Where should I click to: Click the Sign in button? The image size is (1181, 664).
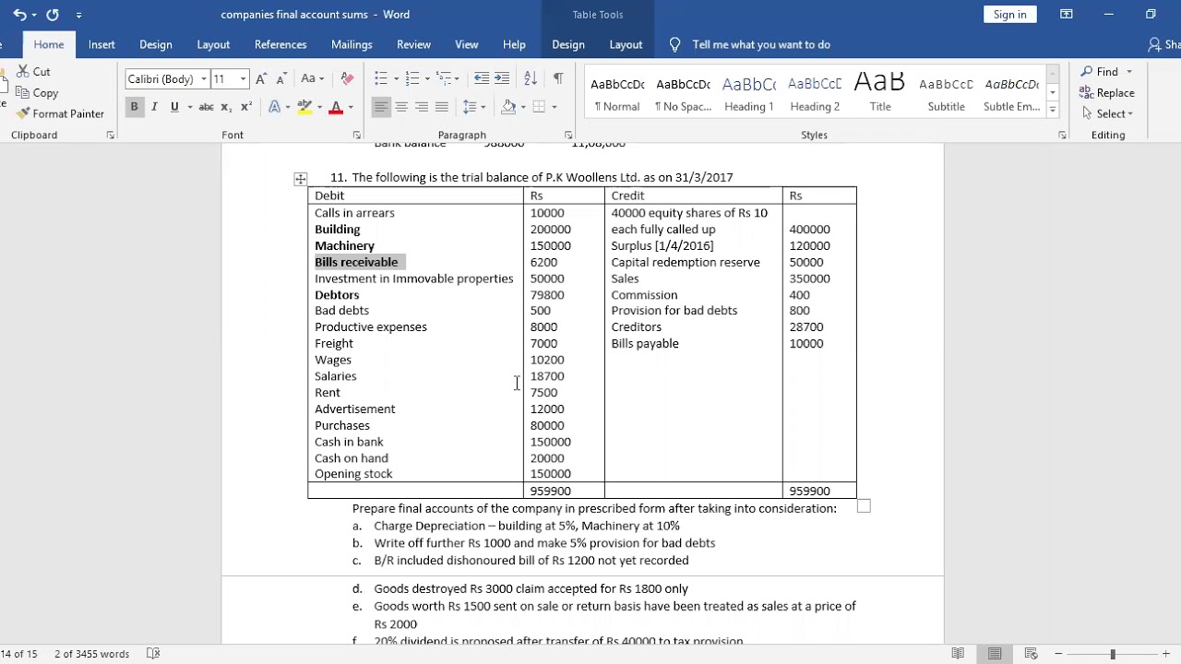point(1009,14)
